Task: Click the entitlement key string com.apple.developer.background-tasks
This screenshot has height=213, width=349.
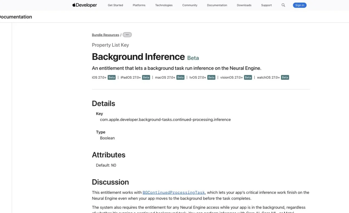Action: point(165,120)
